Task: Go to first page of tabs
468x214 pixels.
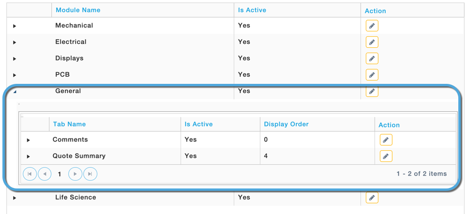Action: point(30,174)
